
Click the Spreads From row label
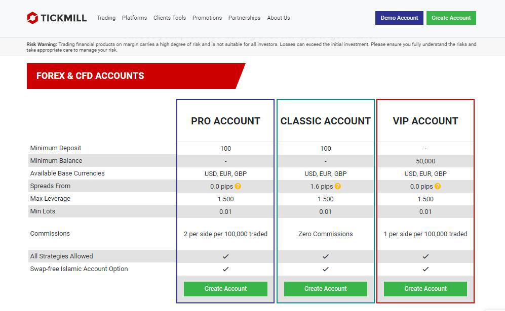50,186
